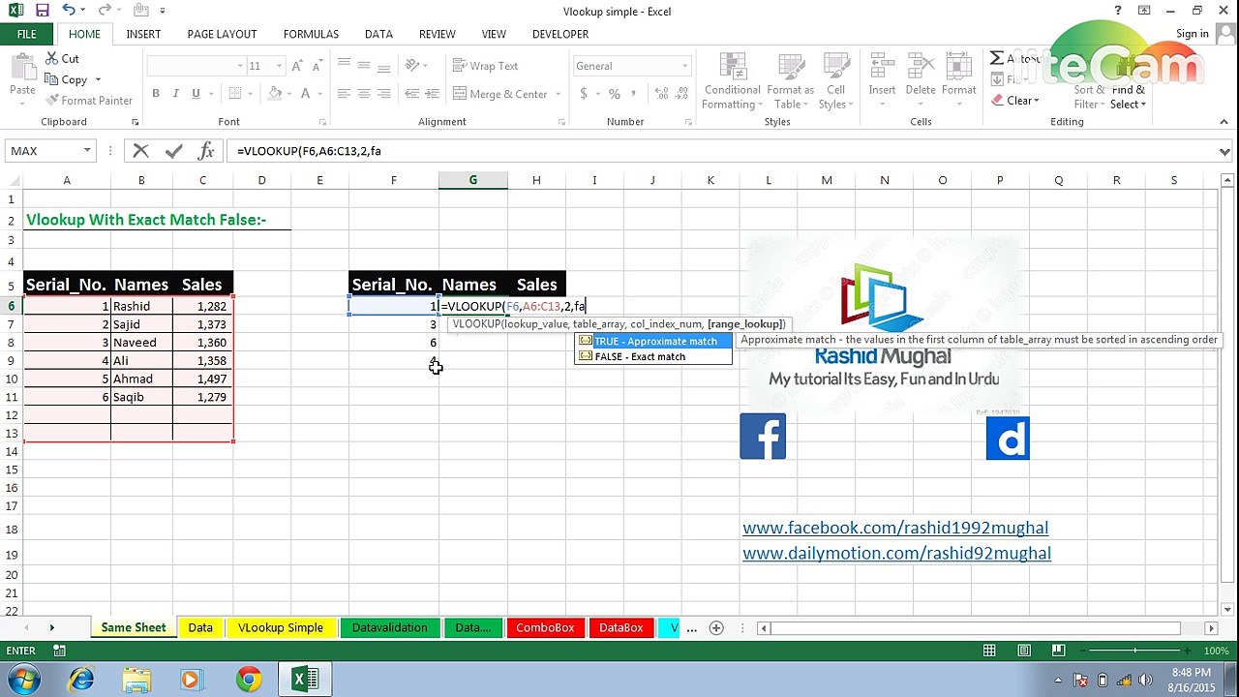The image size is (1239, 697).
Task: Expand the Name Box dropdown arrow
Action: pyautogui.click(x=87, y=151)
